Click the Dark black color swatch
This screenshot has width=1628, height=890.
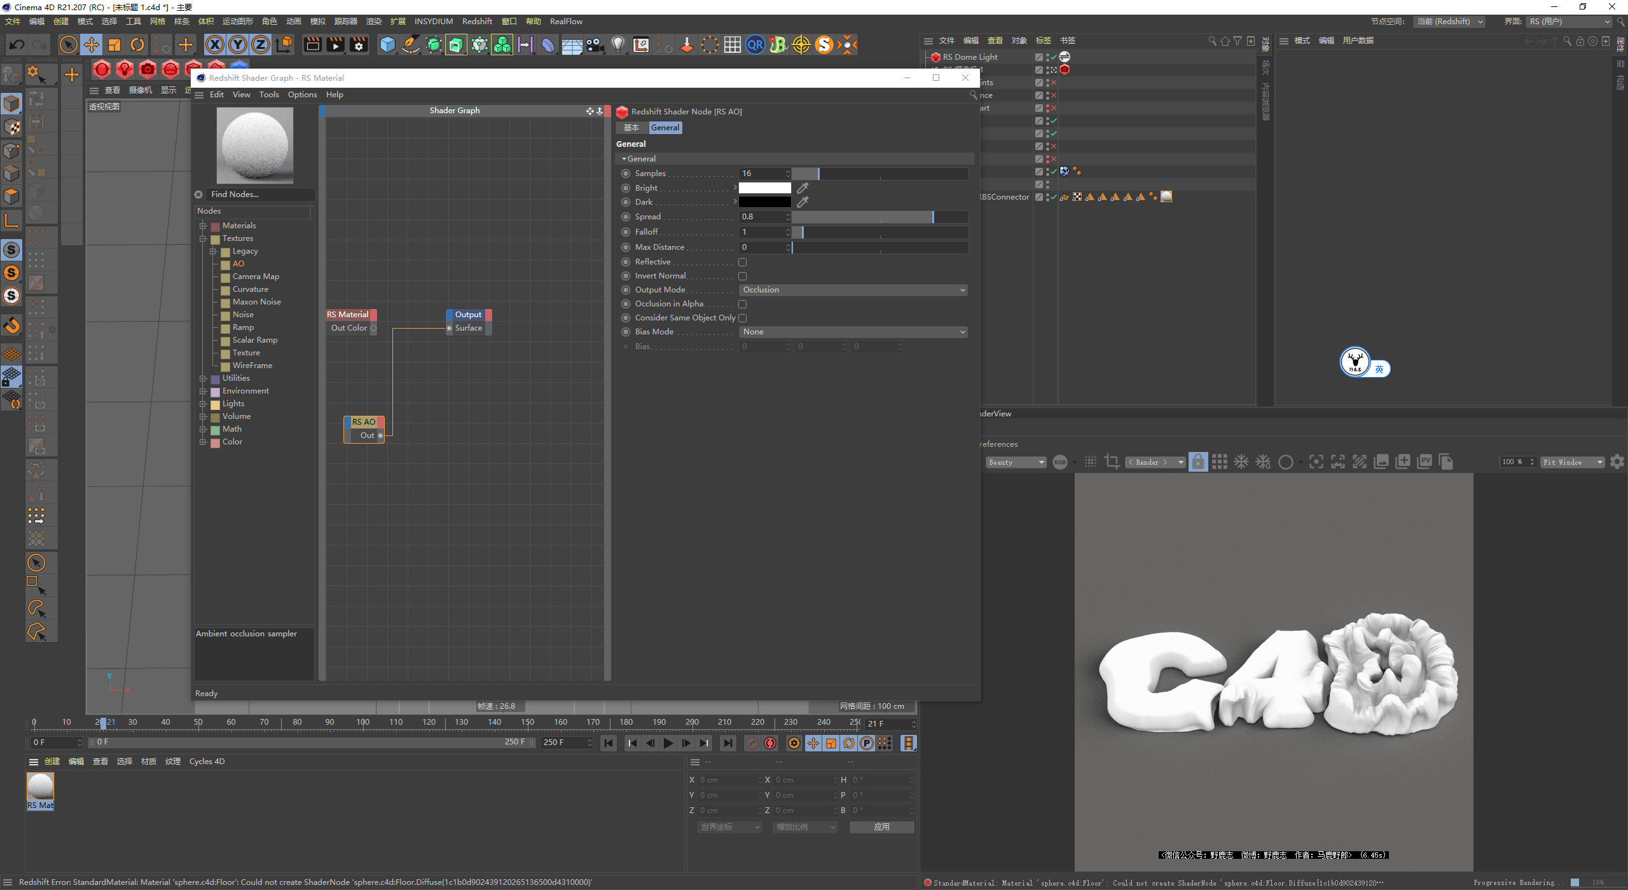764,202
